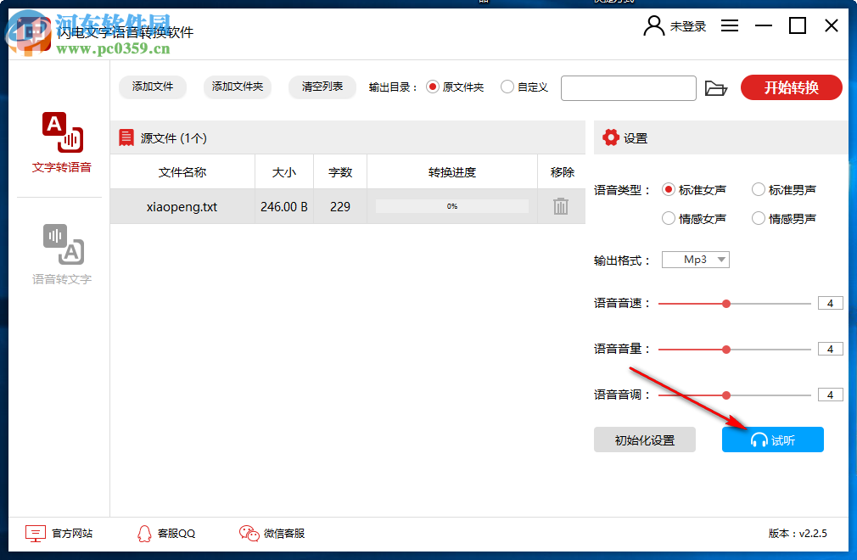Choose 标准女声 voice type
The height and width of the screenshot is (560, 857).
(694, 189)
